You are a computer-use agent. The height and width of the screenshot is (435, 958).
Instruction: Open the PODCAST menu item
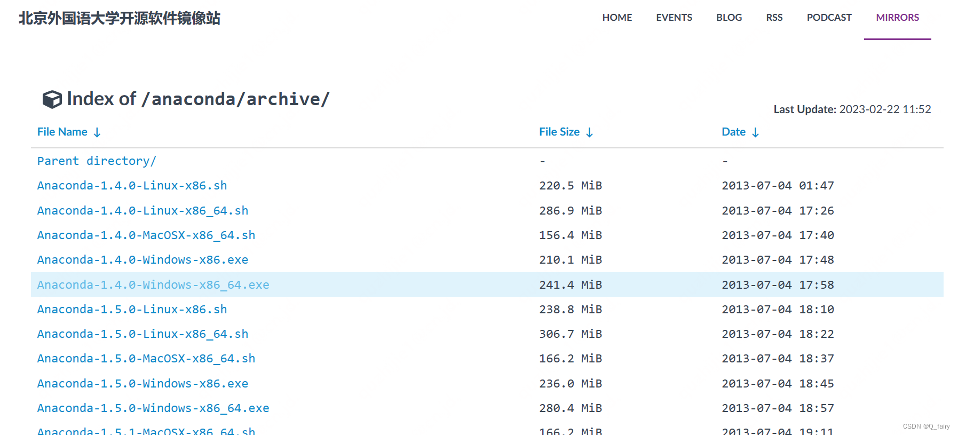pyautogui.click(x=829, y=18)
